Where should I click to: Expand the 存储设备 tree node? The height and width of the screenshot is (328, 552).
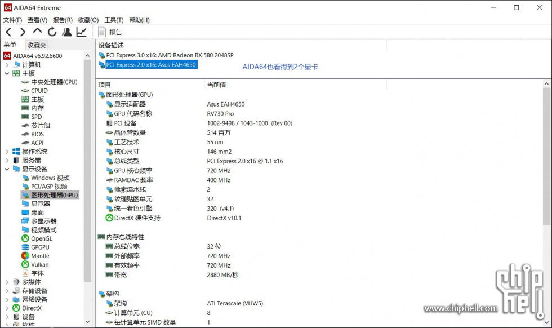pyautogui.click(x=7, y=291)
